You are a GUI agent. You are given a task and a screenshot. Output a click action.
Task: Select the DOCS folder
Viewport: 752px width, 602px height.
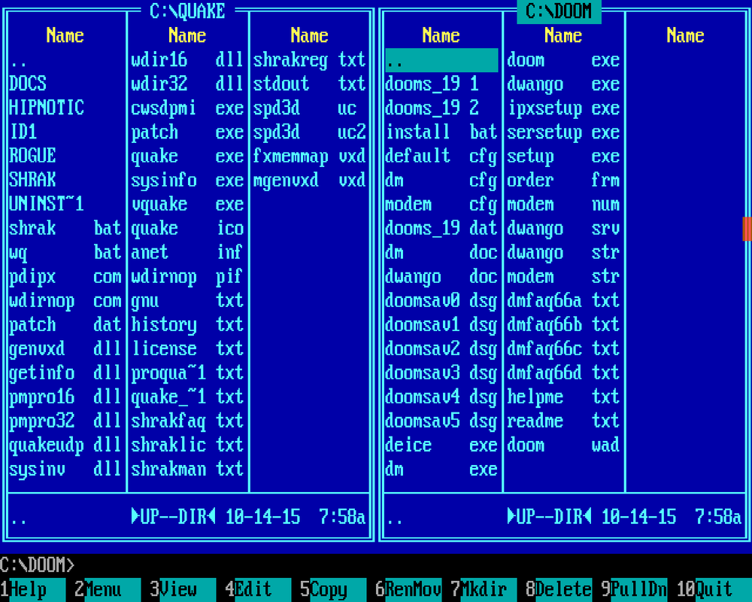pos(65,84)
